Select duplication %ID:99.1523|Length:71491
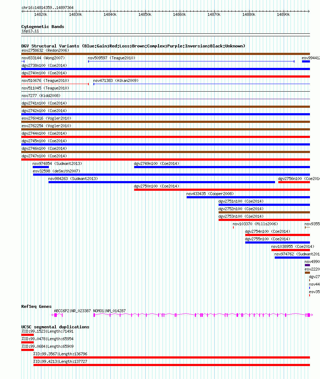320x379 pixels. 47,331
